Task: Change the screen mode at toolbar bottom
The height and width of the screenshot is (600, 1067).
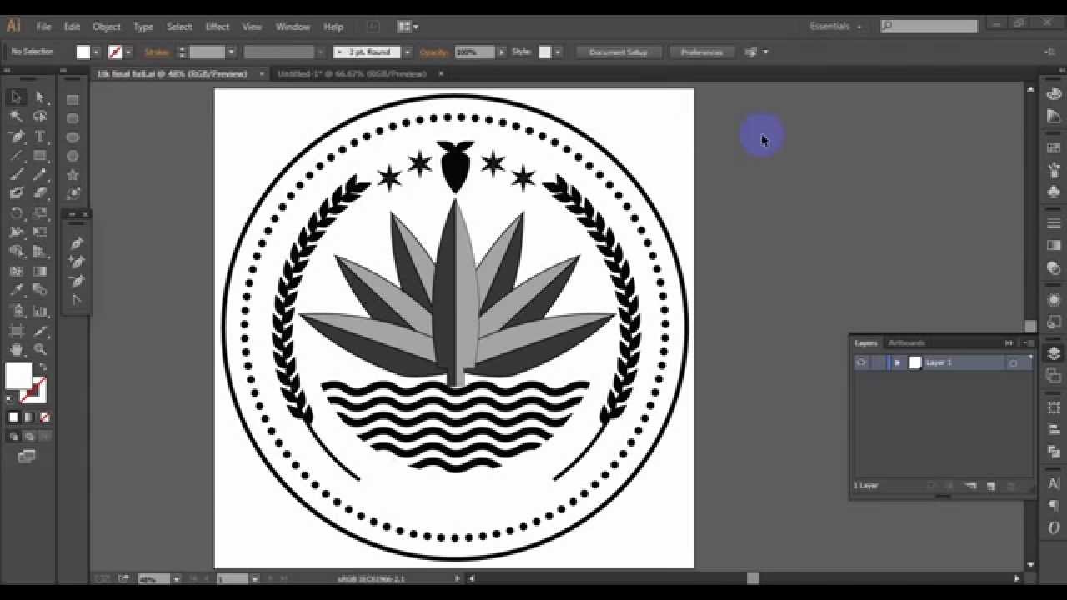Action: [x=27, y=457]
